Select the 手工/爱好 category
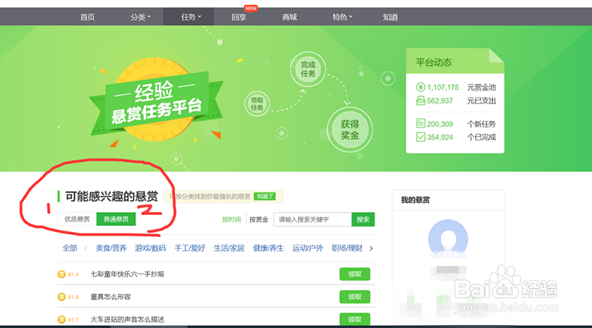 click(189, 248)
